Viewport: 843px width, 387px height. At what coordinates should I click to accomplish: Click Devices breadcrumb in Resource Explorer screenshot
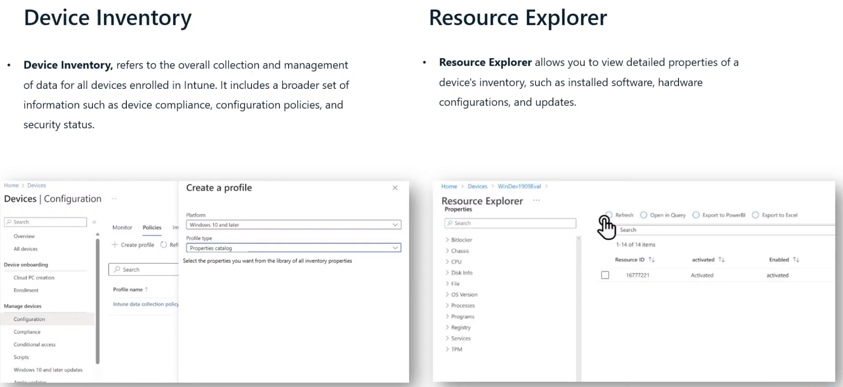(477, 186)
